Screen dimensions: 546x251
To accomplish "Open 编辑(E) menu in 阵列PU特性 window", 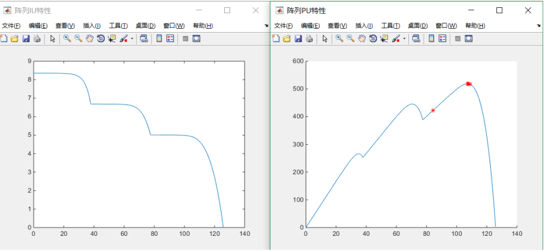I will [x=310, y=26].
